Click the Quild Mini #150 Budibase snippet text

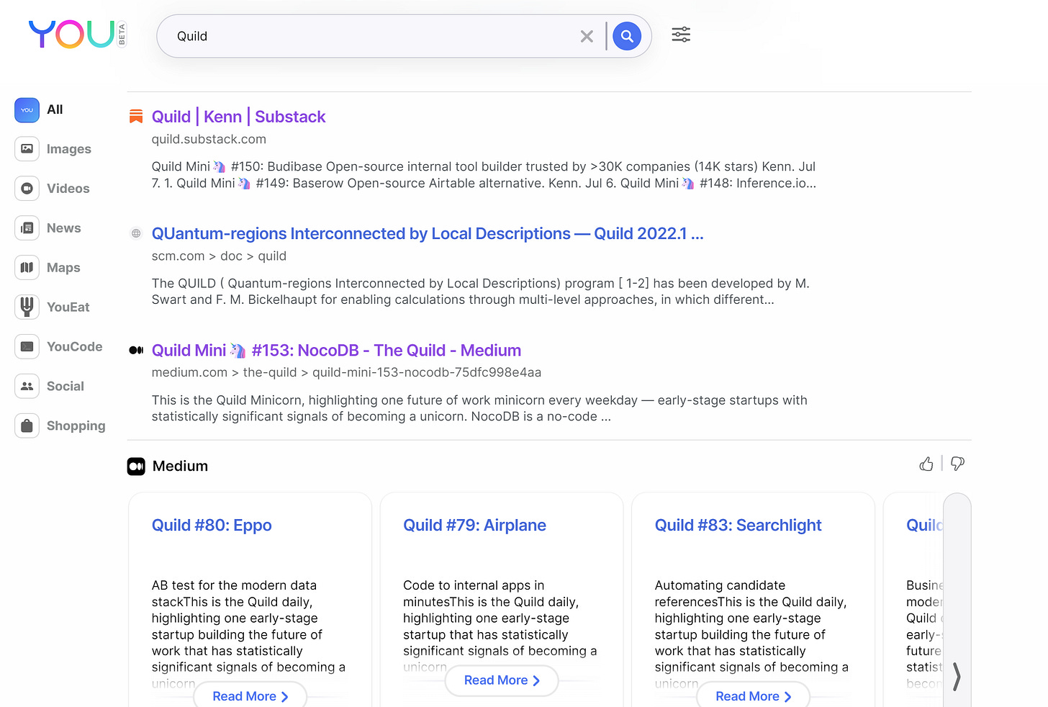(484, 175)
